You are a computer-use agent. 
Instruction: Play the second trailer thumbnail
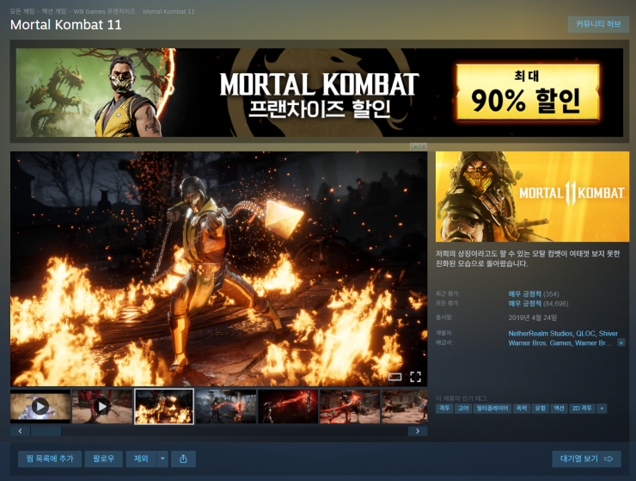pyautogui.click(x=102, y=406)
